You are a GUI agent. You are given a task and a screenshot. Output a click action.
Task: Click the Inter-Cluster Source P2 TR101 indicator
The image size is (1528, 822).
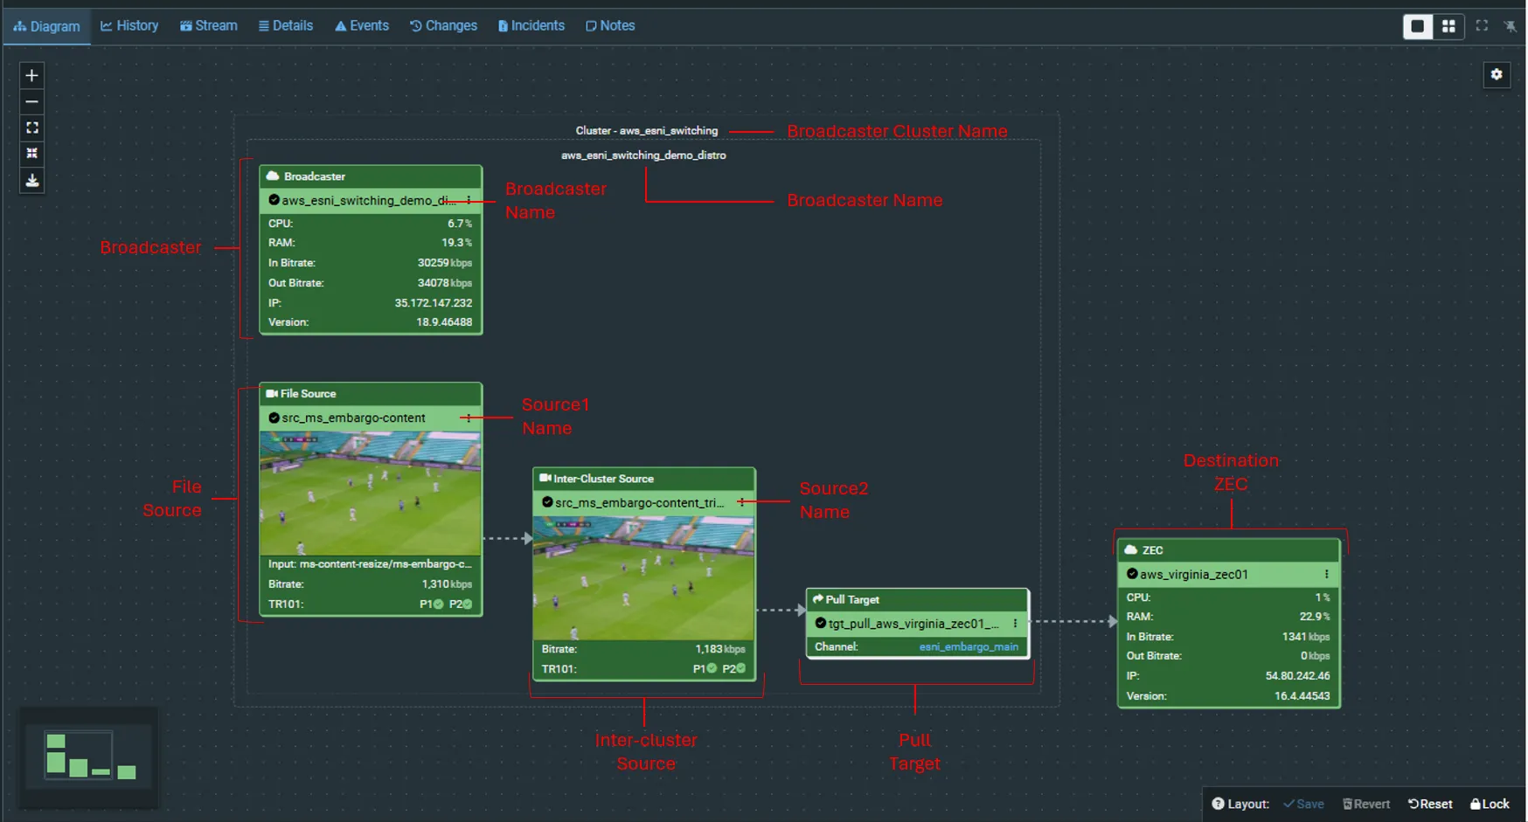coord(734,669)
